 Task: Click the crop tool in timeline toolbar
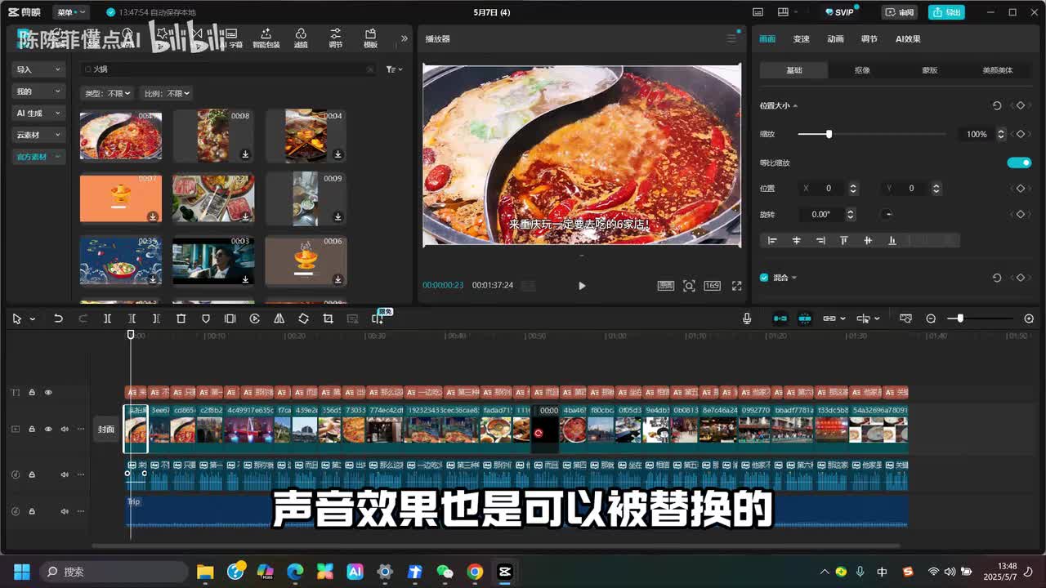tap(328, 318)
